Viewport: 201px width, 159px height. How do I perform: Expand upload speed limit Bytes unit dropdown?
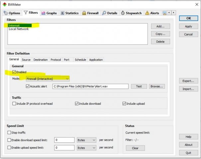[86, 147]
